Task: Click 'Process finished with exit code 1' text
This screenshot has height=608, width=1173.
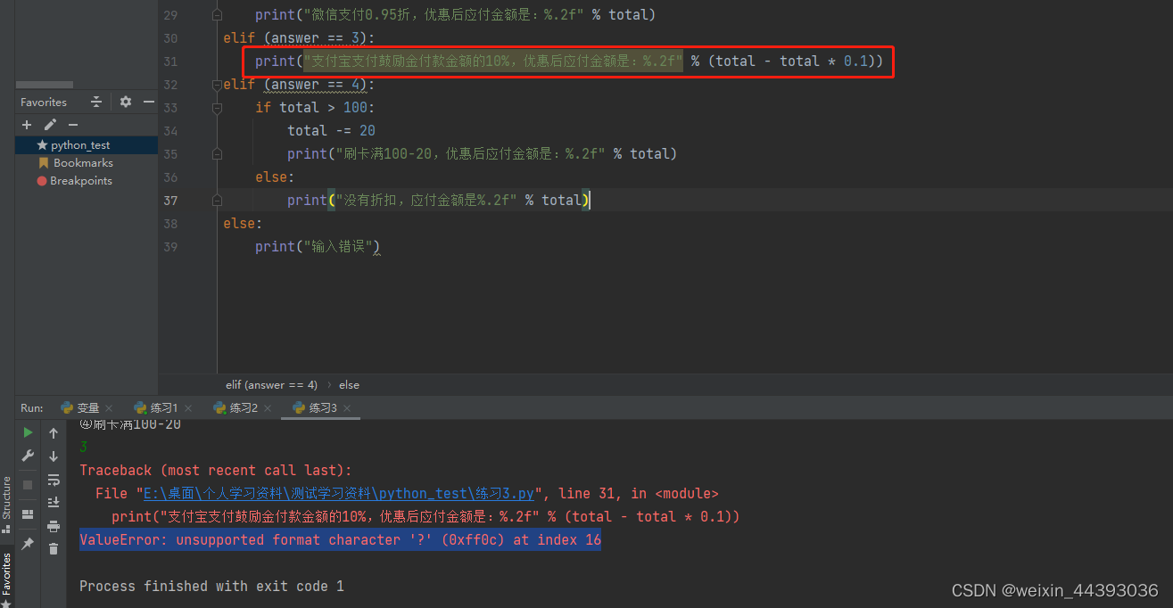Action: pos(211,587)
